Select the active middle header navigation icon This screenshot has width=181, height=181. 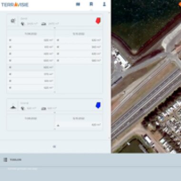pos(91,4)
